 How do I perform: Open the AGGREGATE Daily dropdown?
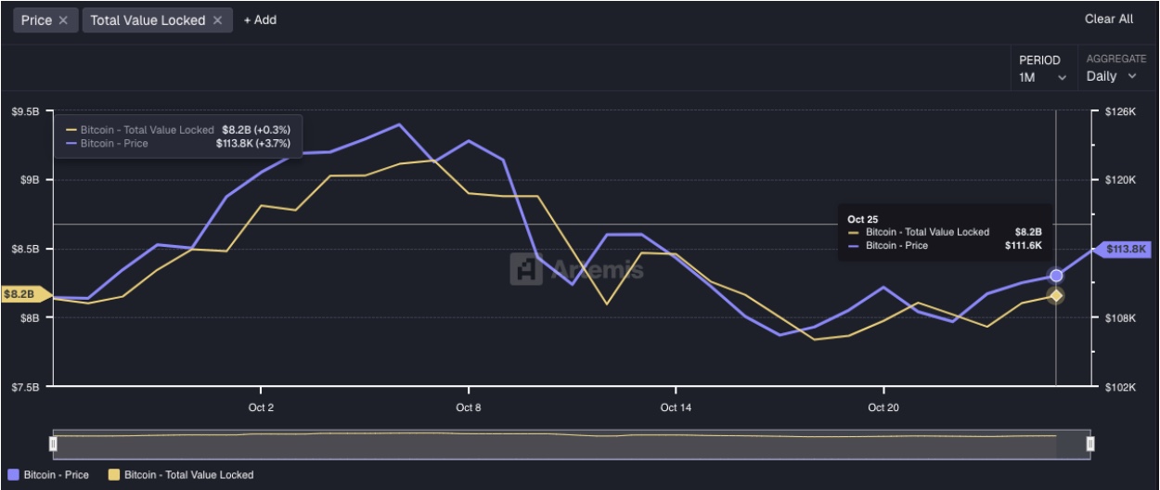coord(1111,77)
